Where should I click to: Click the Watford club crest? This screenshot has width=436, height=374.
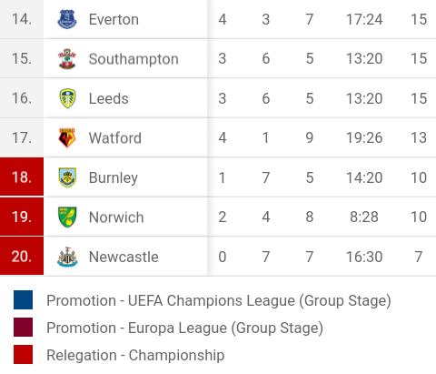click(67, 138)
